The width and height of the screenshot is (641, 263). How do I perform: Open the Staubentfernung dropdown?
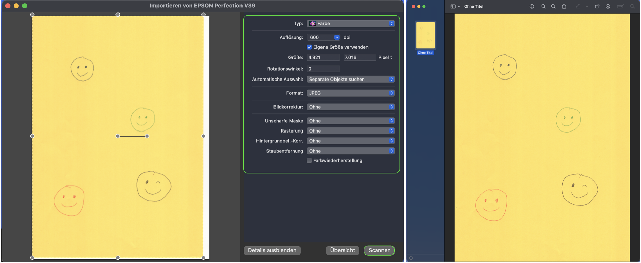pos(350,151)
